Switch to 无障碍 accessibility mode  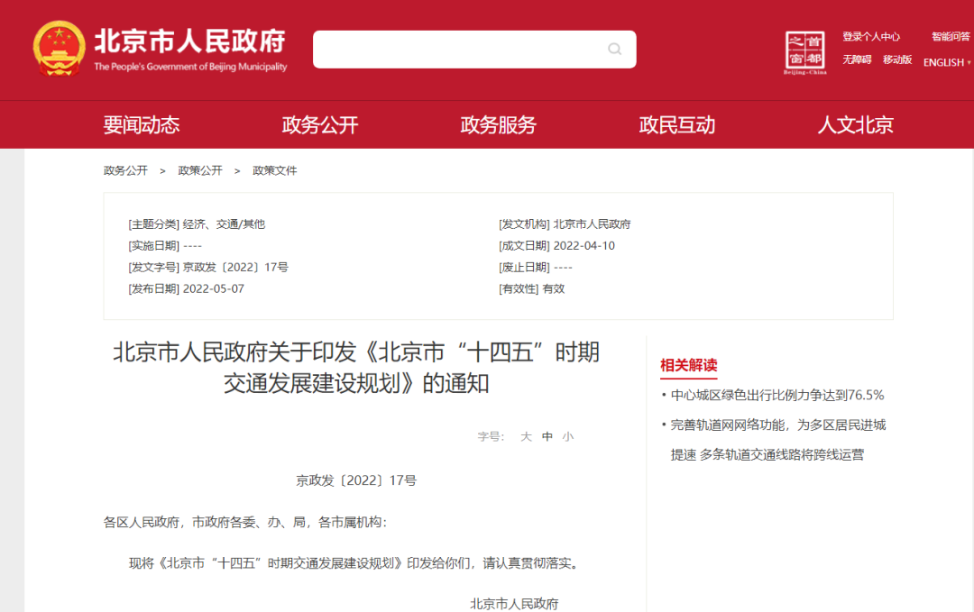[x=857, y=59]
